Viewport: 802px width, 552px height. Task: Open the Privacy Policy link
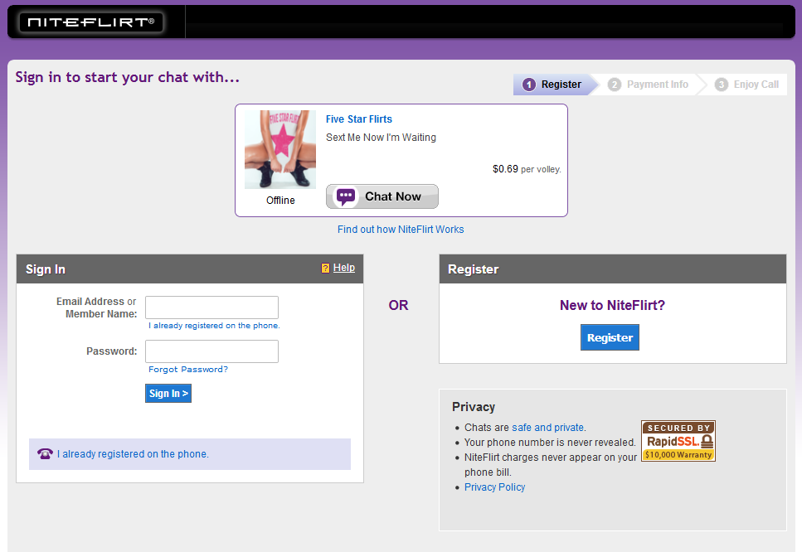coord(494,487)
